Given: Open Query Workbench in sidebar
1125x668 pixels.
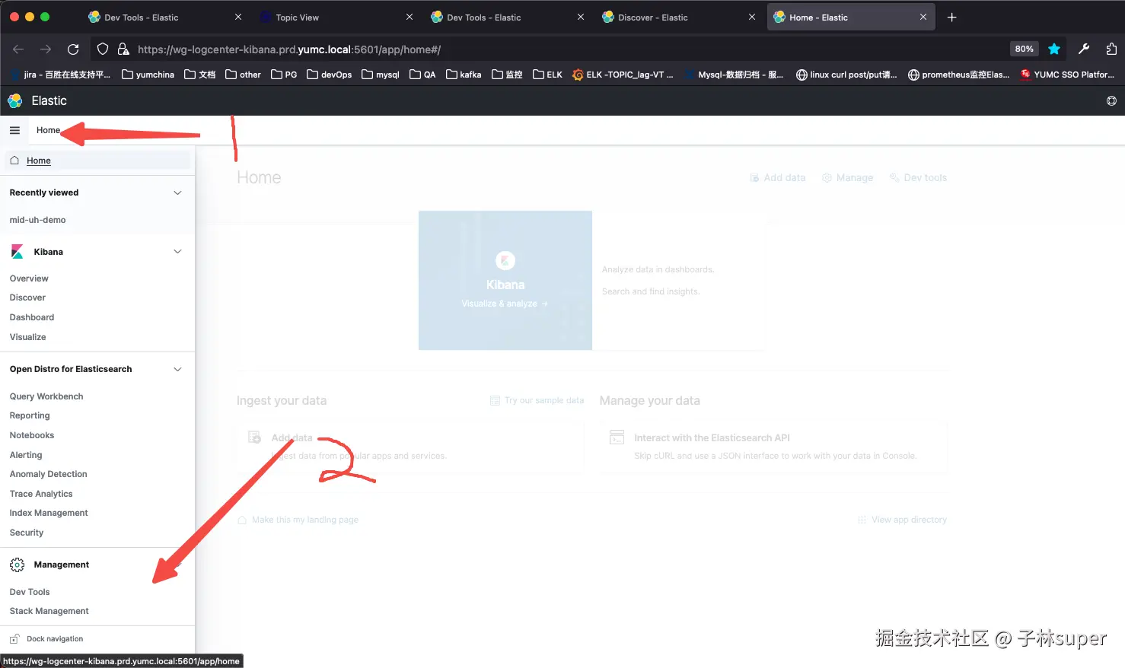Looking at the screenshot, I should 46,396.
